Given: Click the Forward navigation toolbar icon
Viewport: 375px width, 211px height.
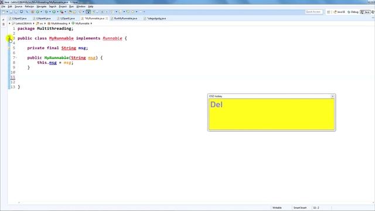Looking at the screenshot, I should 141,12.
